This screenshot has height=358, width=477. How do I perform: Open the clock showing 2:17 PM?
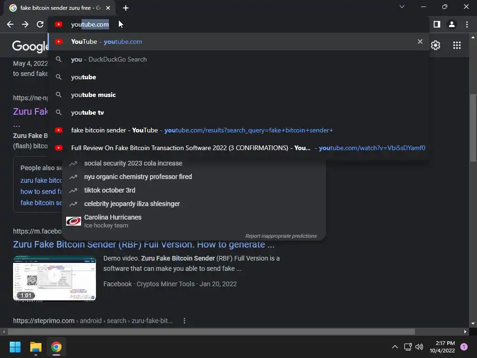(x=442, y=347)
